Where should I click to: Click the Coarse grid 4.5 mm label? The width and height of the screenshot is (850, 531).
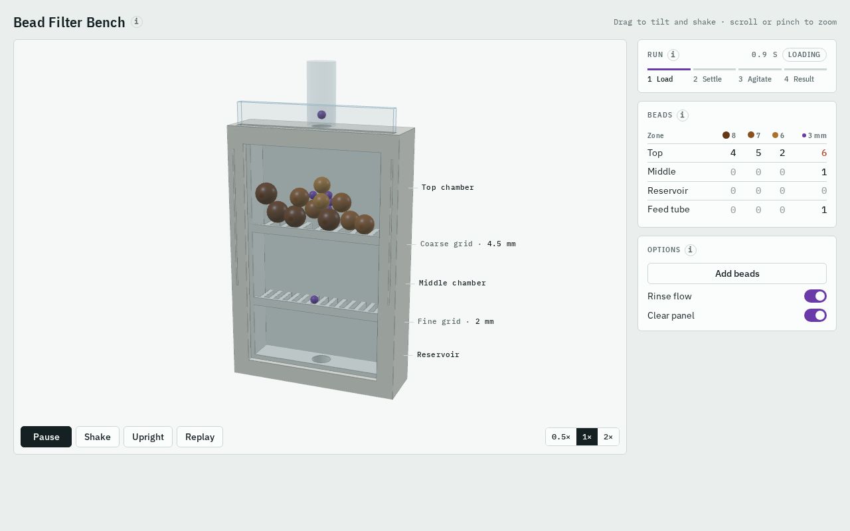pyautogui.click(x=468, y=244)
